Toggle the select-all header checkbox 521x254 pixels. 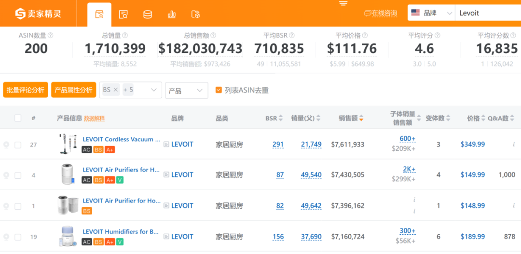point(18,118)
